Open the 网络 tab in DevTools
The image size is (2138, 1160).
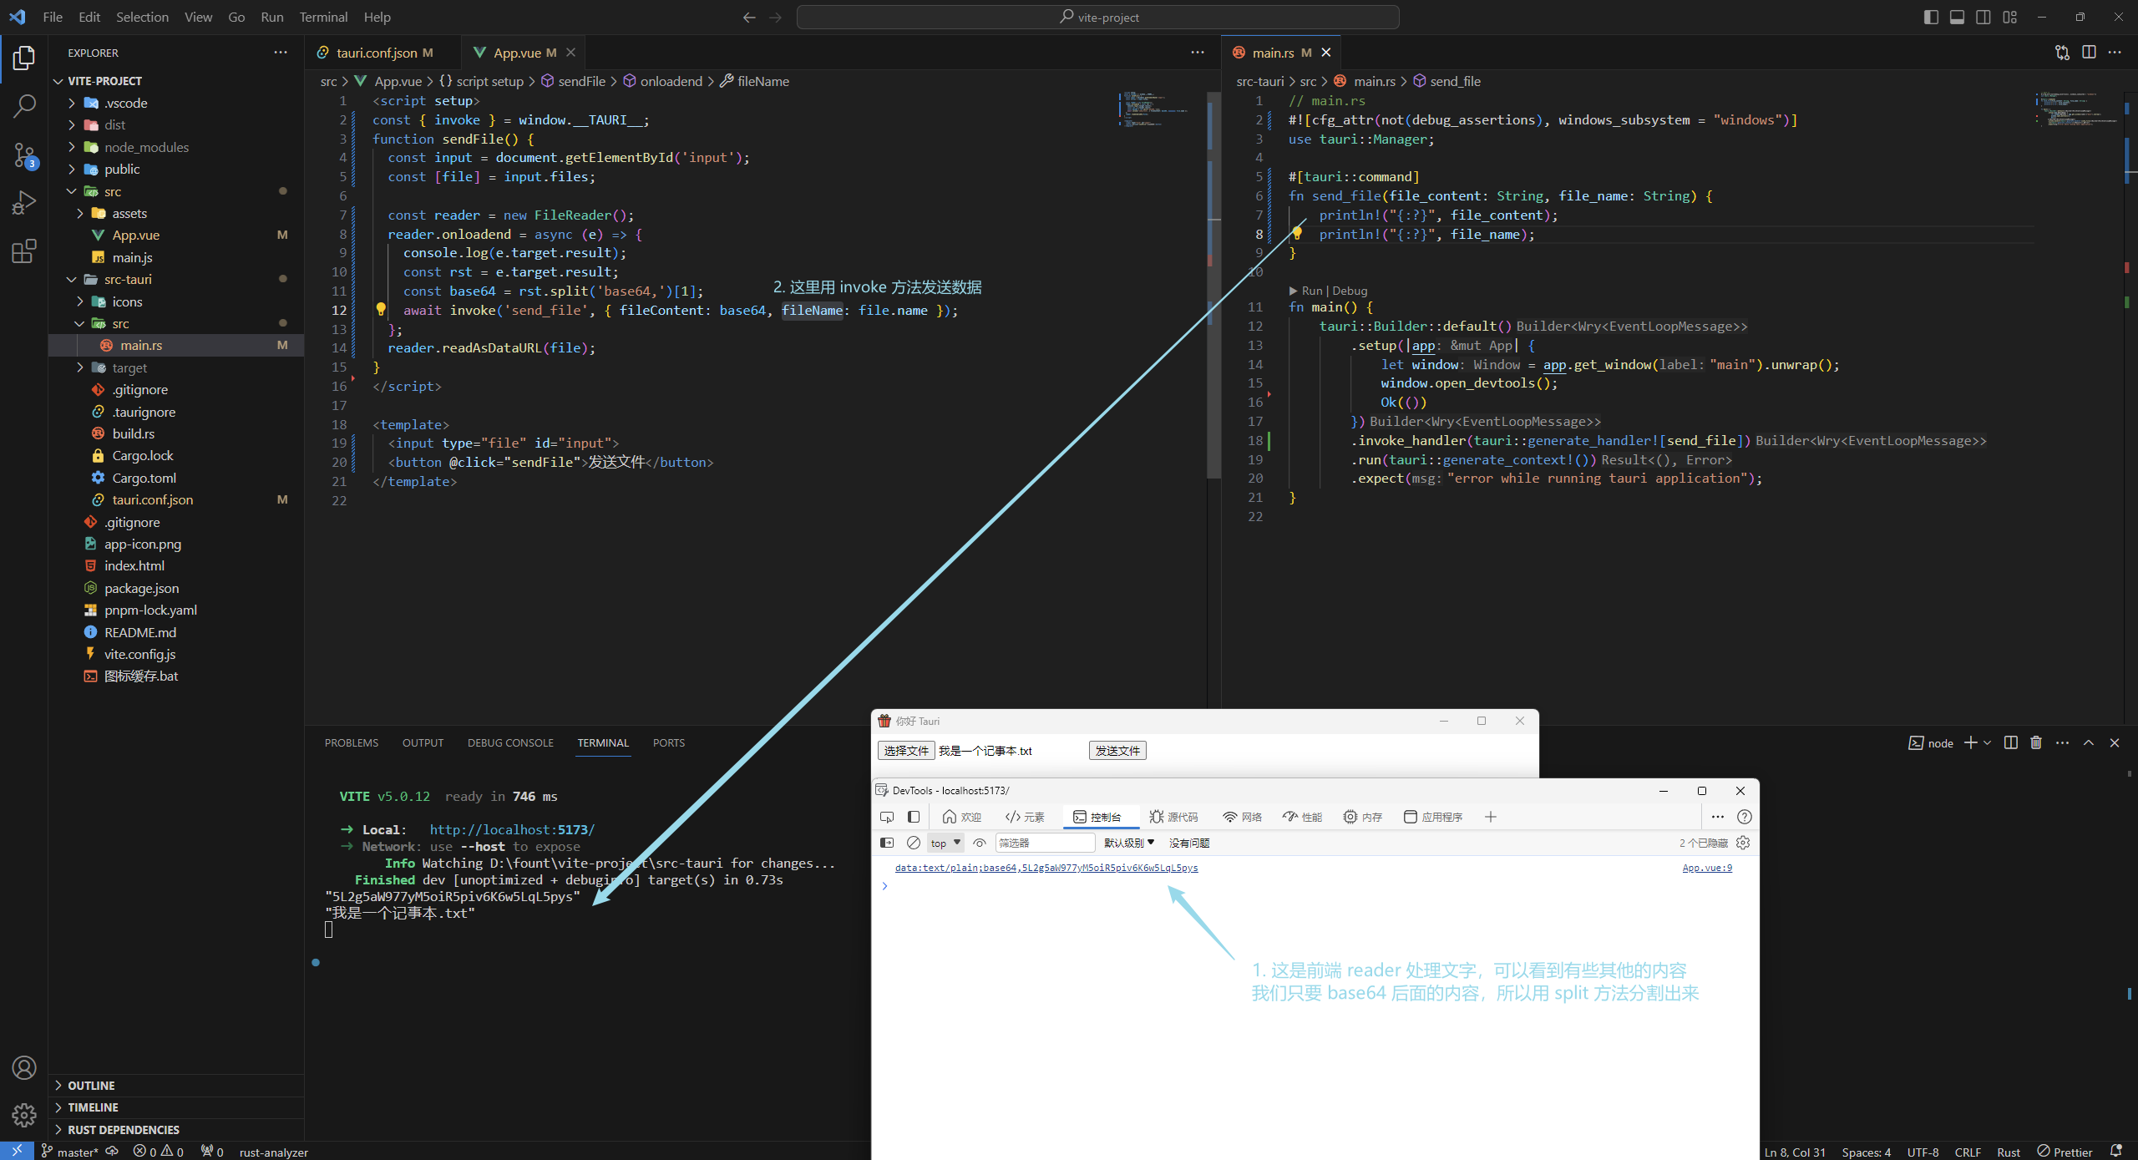(1242, 817)
